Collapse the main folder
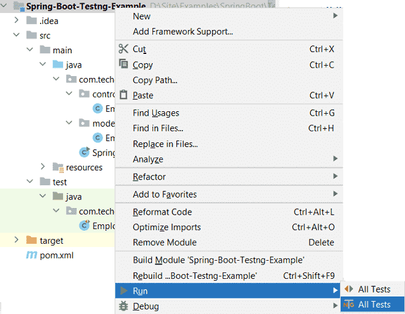 [30, 49]
